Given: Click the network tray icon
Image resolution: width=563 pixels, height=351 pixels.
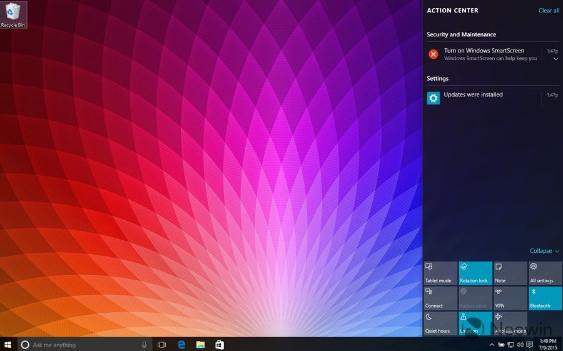Looking at the screenshot, I should point(510,345).
